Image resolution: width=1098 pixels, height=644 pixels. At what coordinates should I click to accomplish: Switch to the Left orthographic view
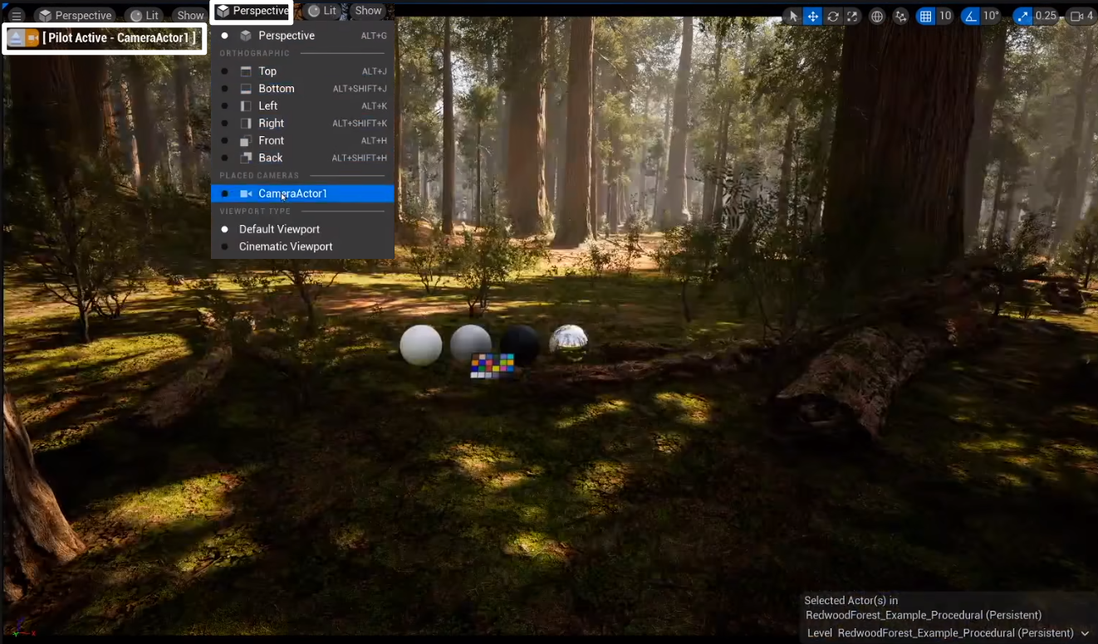tap(303, 106)
